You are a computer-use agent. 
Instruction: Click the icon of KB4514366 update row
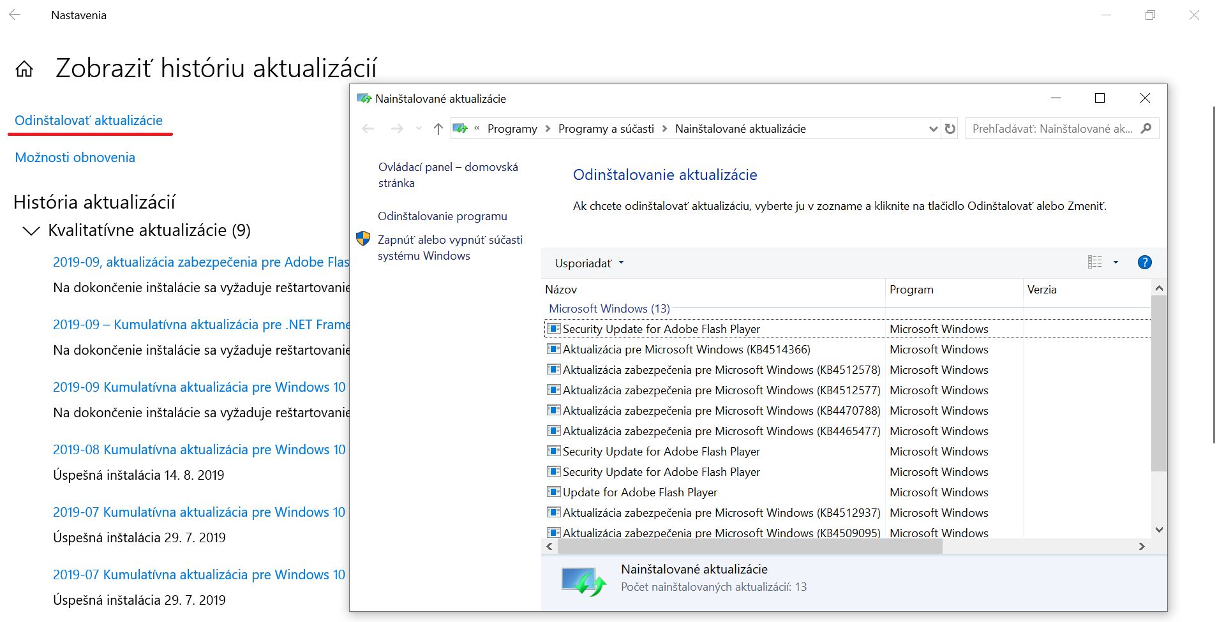pyautogui.click(x=553, y=350)
